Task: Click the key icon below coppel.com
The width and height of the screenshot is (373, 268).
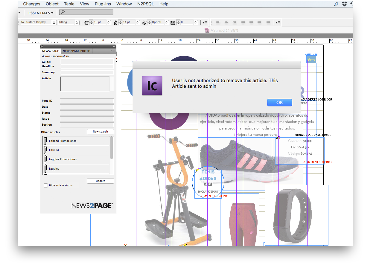Action: tap(312, 60)
